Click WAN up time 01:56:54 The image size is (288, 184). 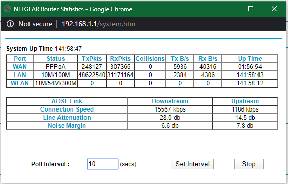point(250,67)
